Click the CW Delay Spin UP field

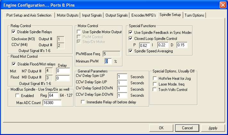(122, 77)
